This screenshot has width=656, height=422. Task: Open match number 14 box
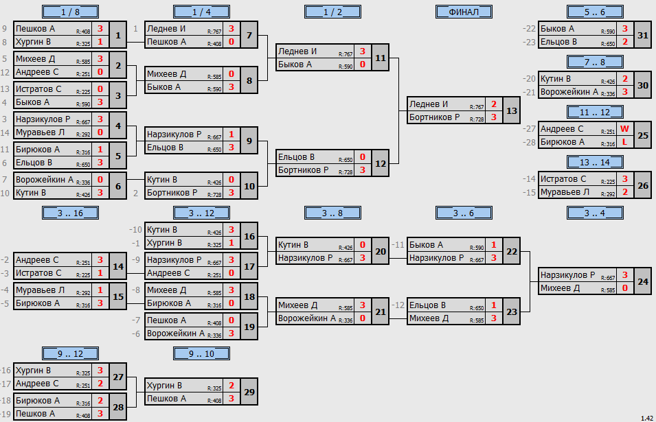click(x=118, y=266)
